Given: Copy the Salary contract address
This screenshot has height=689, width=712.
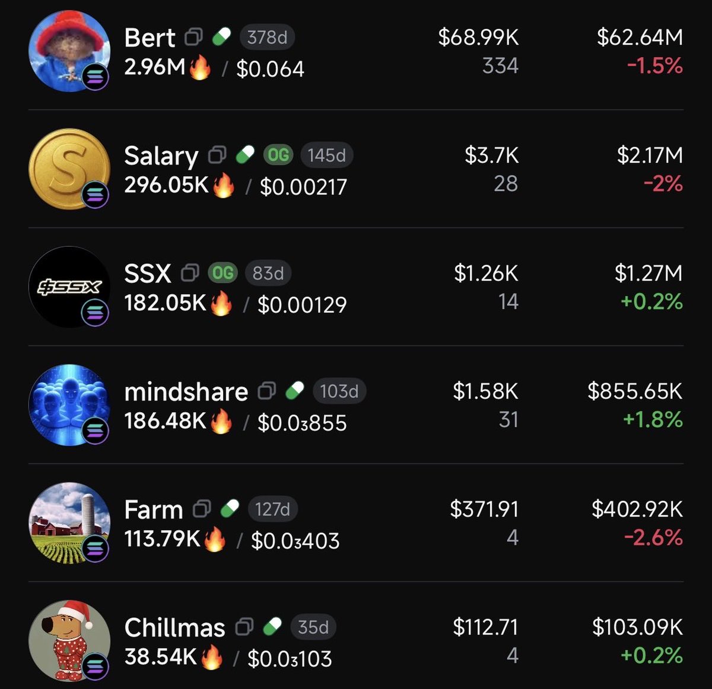Looking at the screenshot, I should click(217, 155).
